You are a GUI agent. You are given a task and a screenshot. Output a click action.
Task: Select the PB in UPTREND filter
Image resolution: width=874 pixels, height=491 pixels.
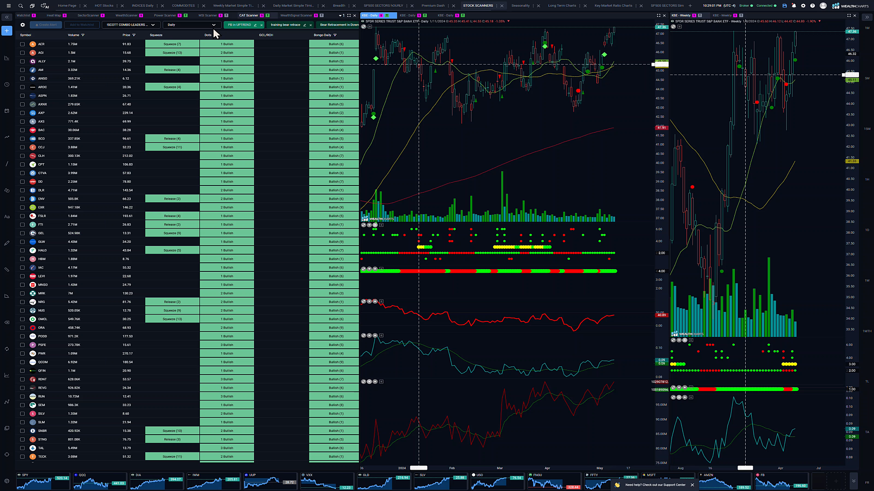click(239, 25)
